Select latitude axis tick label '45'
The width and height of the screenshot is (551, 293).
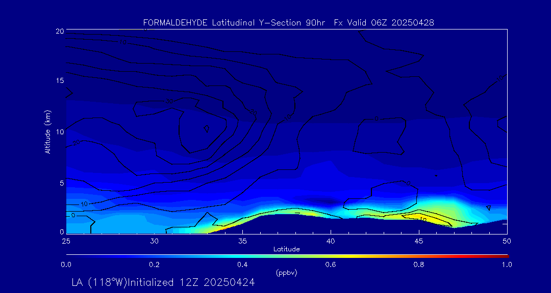[x=419, y=241]
